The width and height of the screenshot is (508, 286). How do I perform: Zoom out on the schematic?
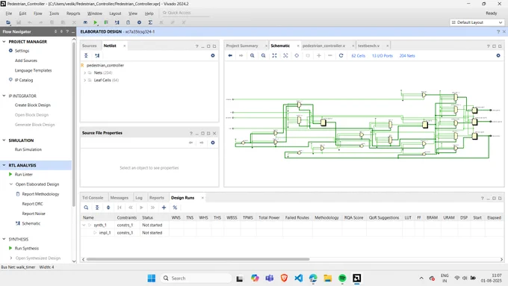[x=264, y=55]
